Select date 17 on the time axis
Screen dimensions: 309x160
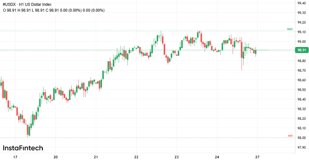(x=15, y=157)
